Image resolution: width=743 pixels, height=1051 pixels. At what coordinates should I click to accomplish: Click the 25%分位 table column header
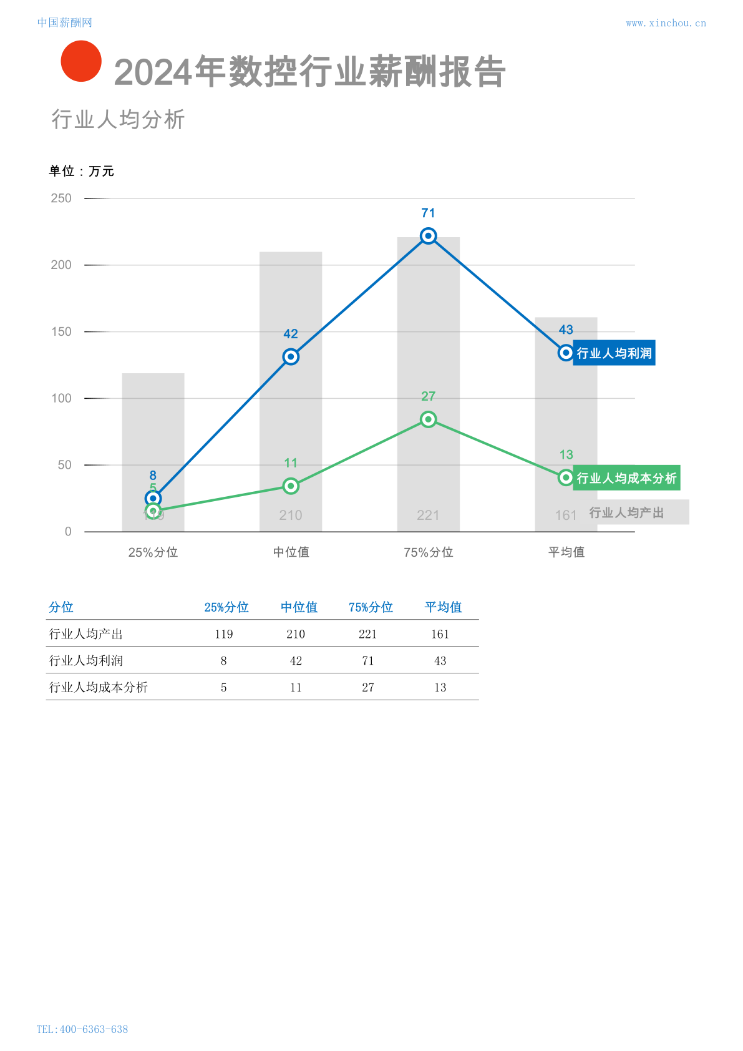pos(226,607)
